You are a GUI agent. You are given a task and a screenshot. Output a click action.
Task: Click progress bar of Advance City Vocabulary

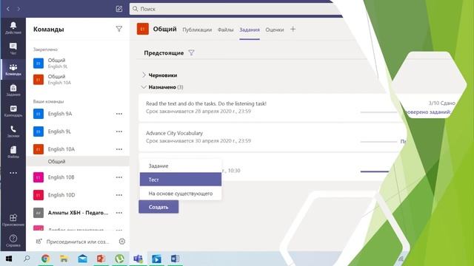pyautogui.click(x=378, y=141)
